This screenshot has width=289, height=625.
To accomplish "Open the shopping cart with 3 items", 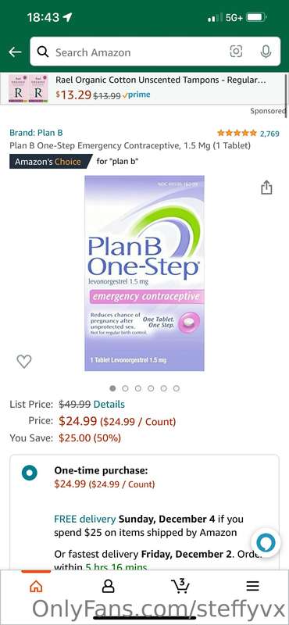I will 180,585.
